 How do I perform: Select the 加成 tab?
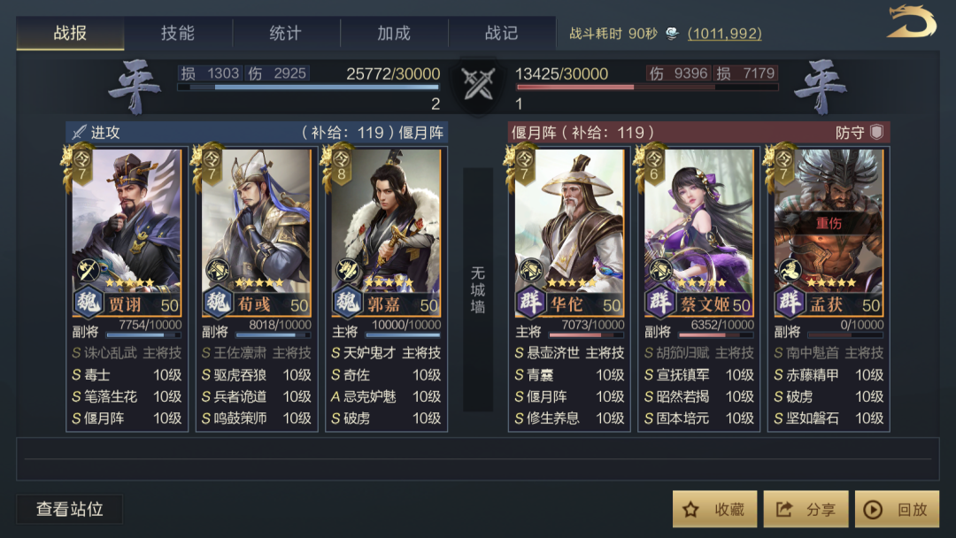point(394,33)
